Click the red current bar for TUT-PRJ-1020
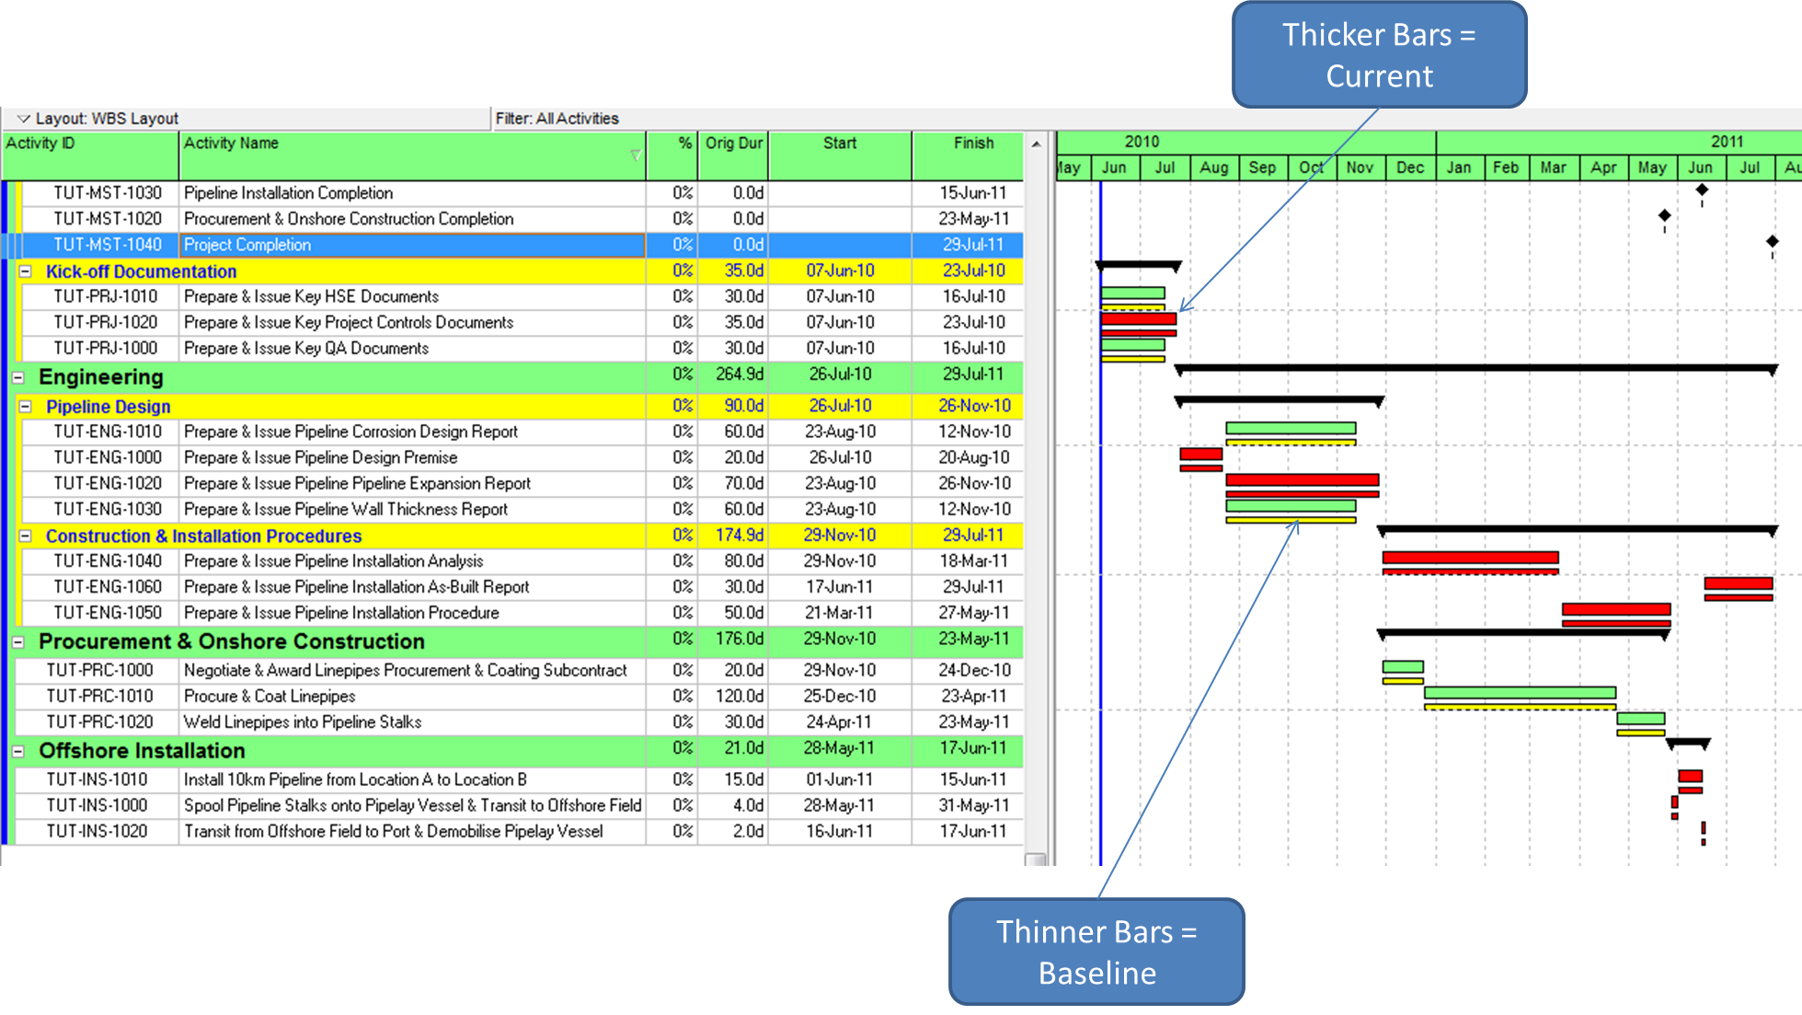This screenshot has width=1802, height=1015. (x=1138, y=317)
